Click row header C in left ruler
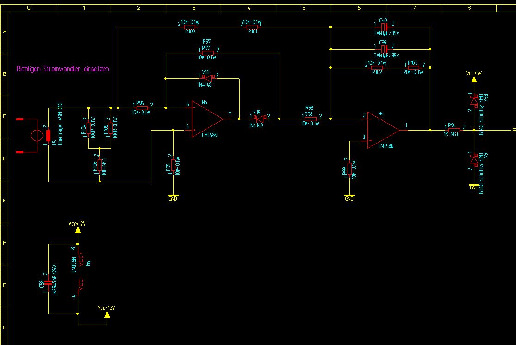516x345 pixels. 4,117
